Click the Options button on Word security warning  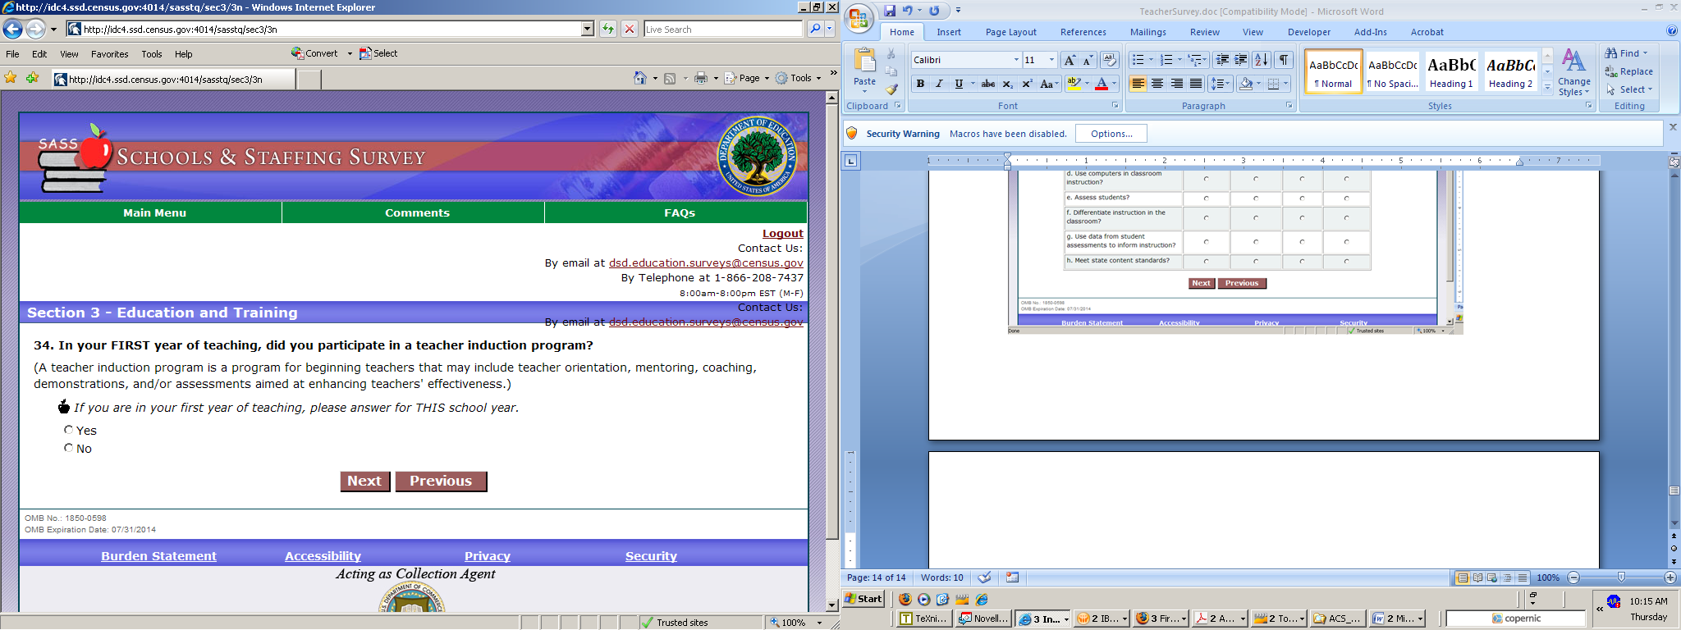[1111, 134]
